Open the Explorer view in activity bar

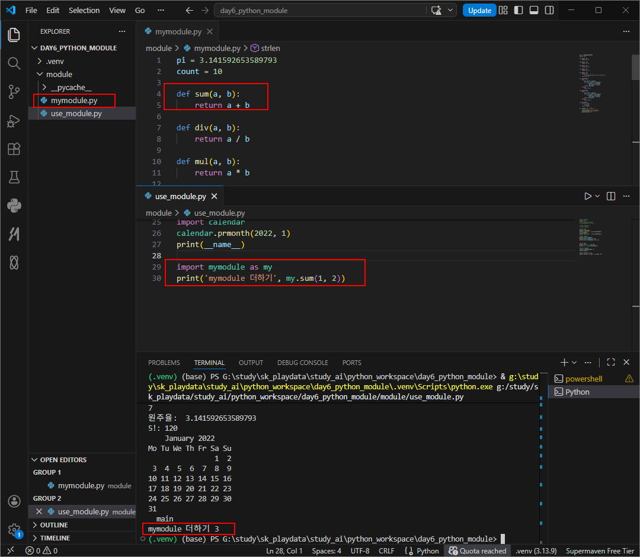click(x=14, y=35)
